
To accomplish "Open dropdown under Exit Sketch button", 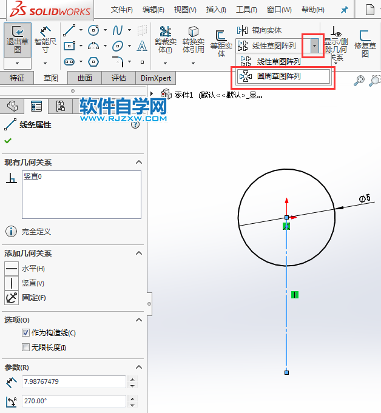I will click(x=18, y=64).
